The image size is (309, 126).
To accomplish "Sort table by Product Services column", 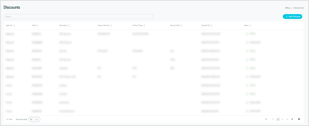I will click(x=111, y=25).
